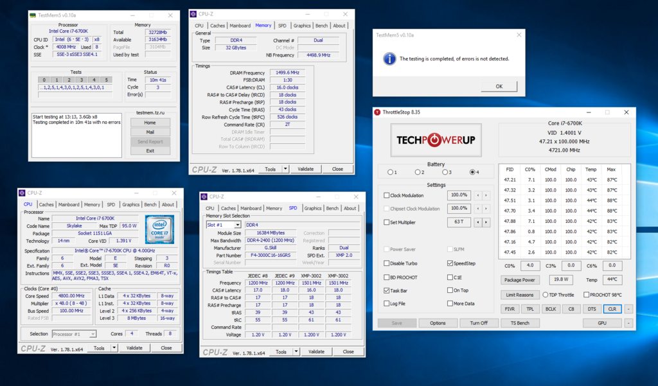This screenshot has width=658, height=386.
Task: Click GPU button in ThrottleStop
Action: coord(602,323)
